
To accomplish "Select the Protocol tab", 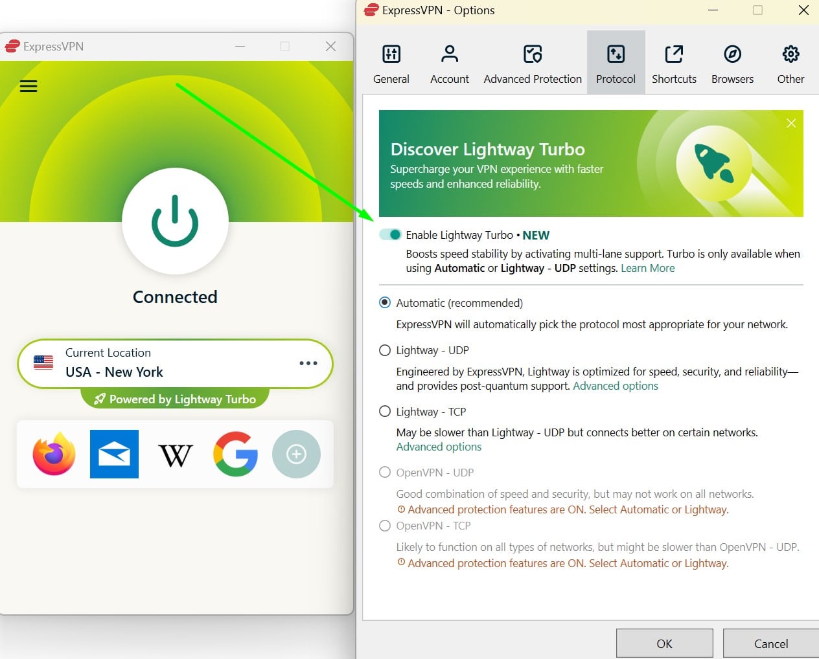I will pyautogui.click(x=616, y=63).
